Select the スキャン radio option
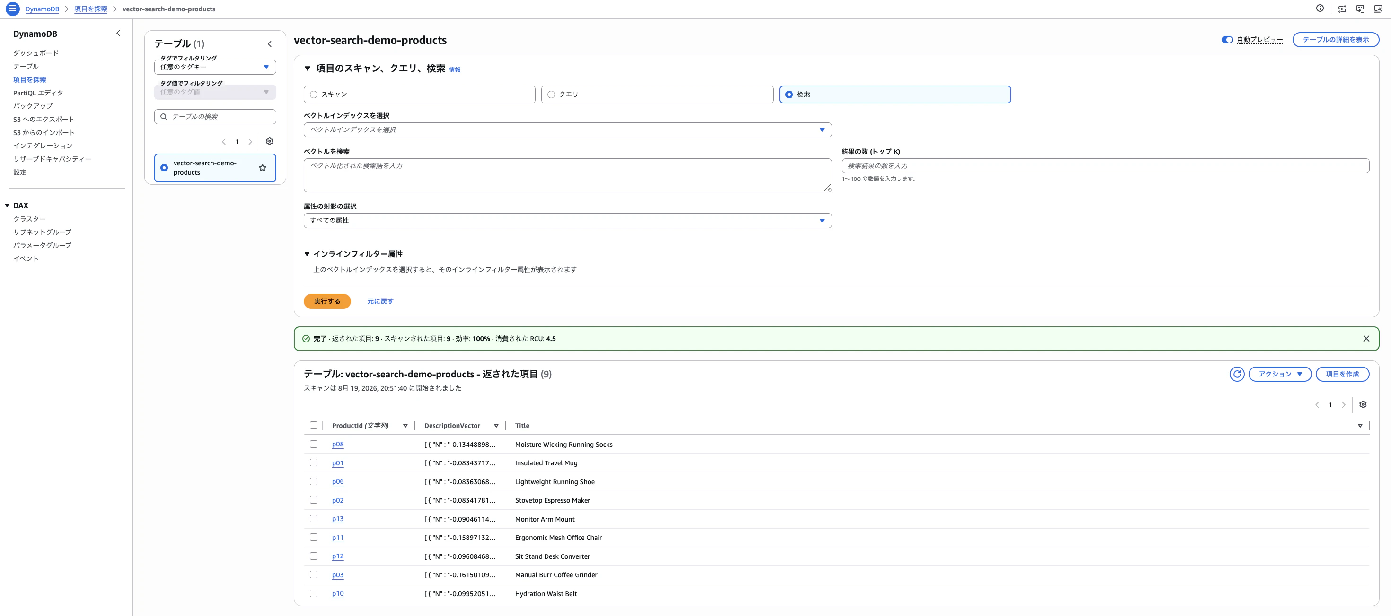The width and height of the screenshot is (1391, 616). click(x=314, y=94)
